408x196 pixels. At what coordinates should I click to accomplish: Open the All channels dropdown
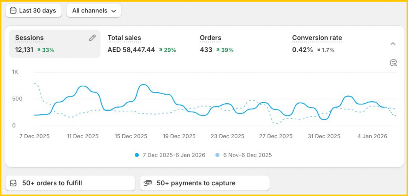pyautogui.click(x=94, y=11)
